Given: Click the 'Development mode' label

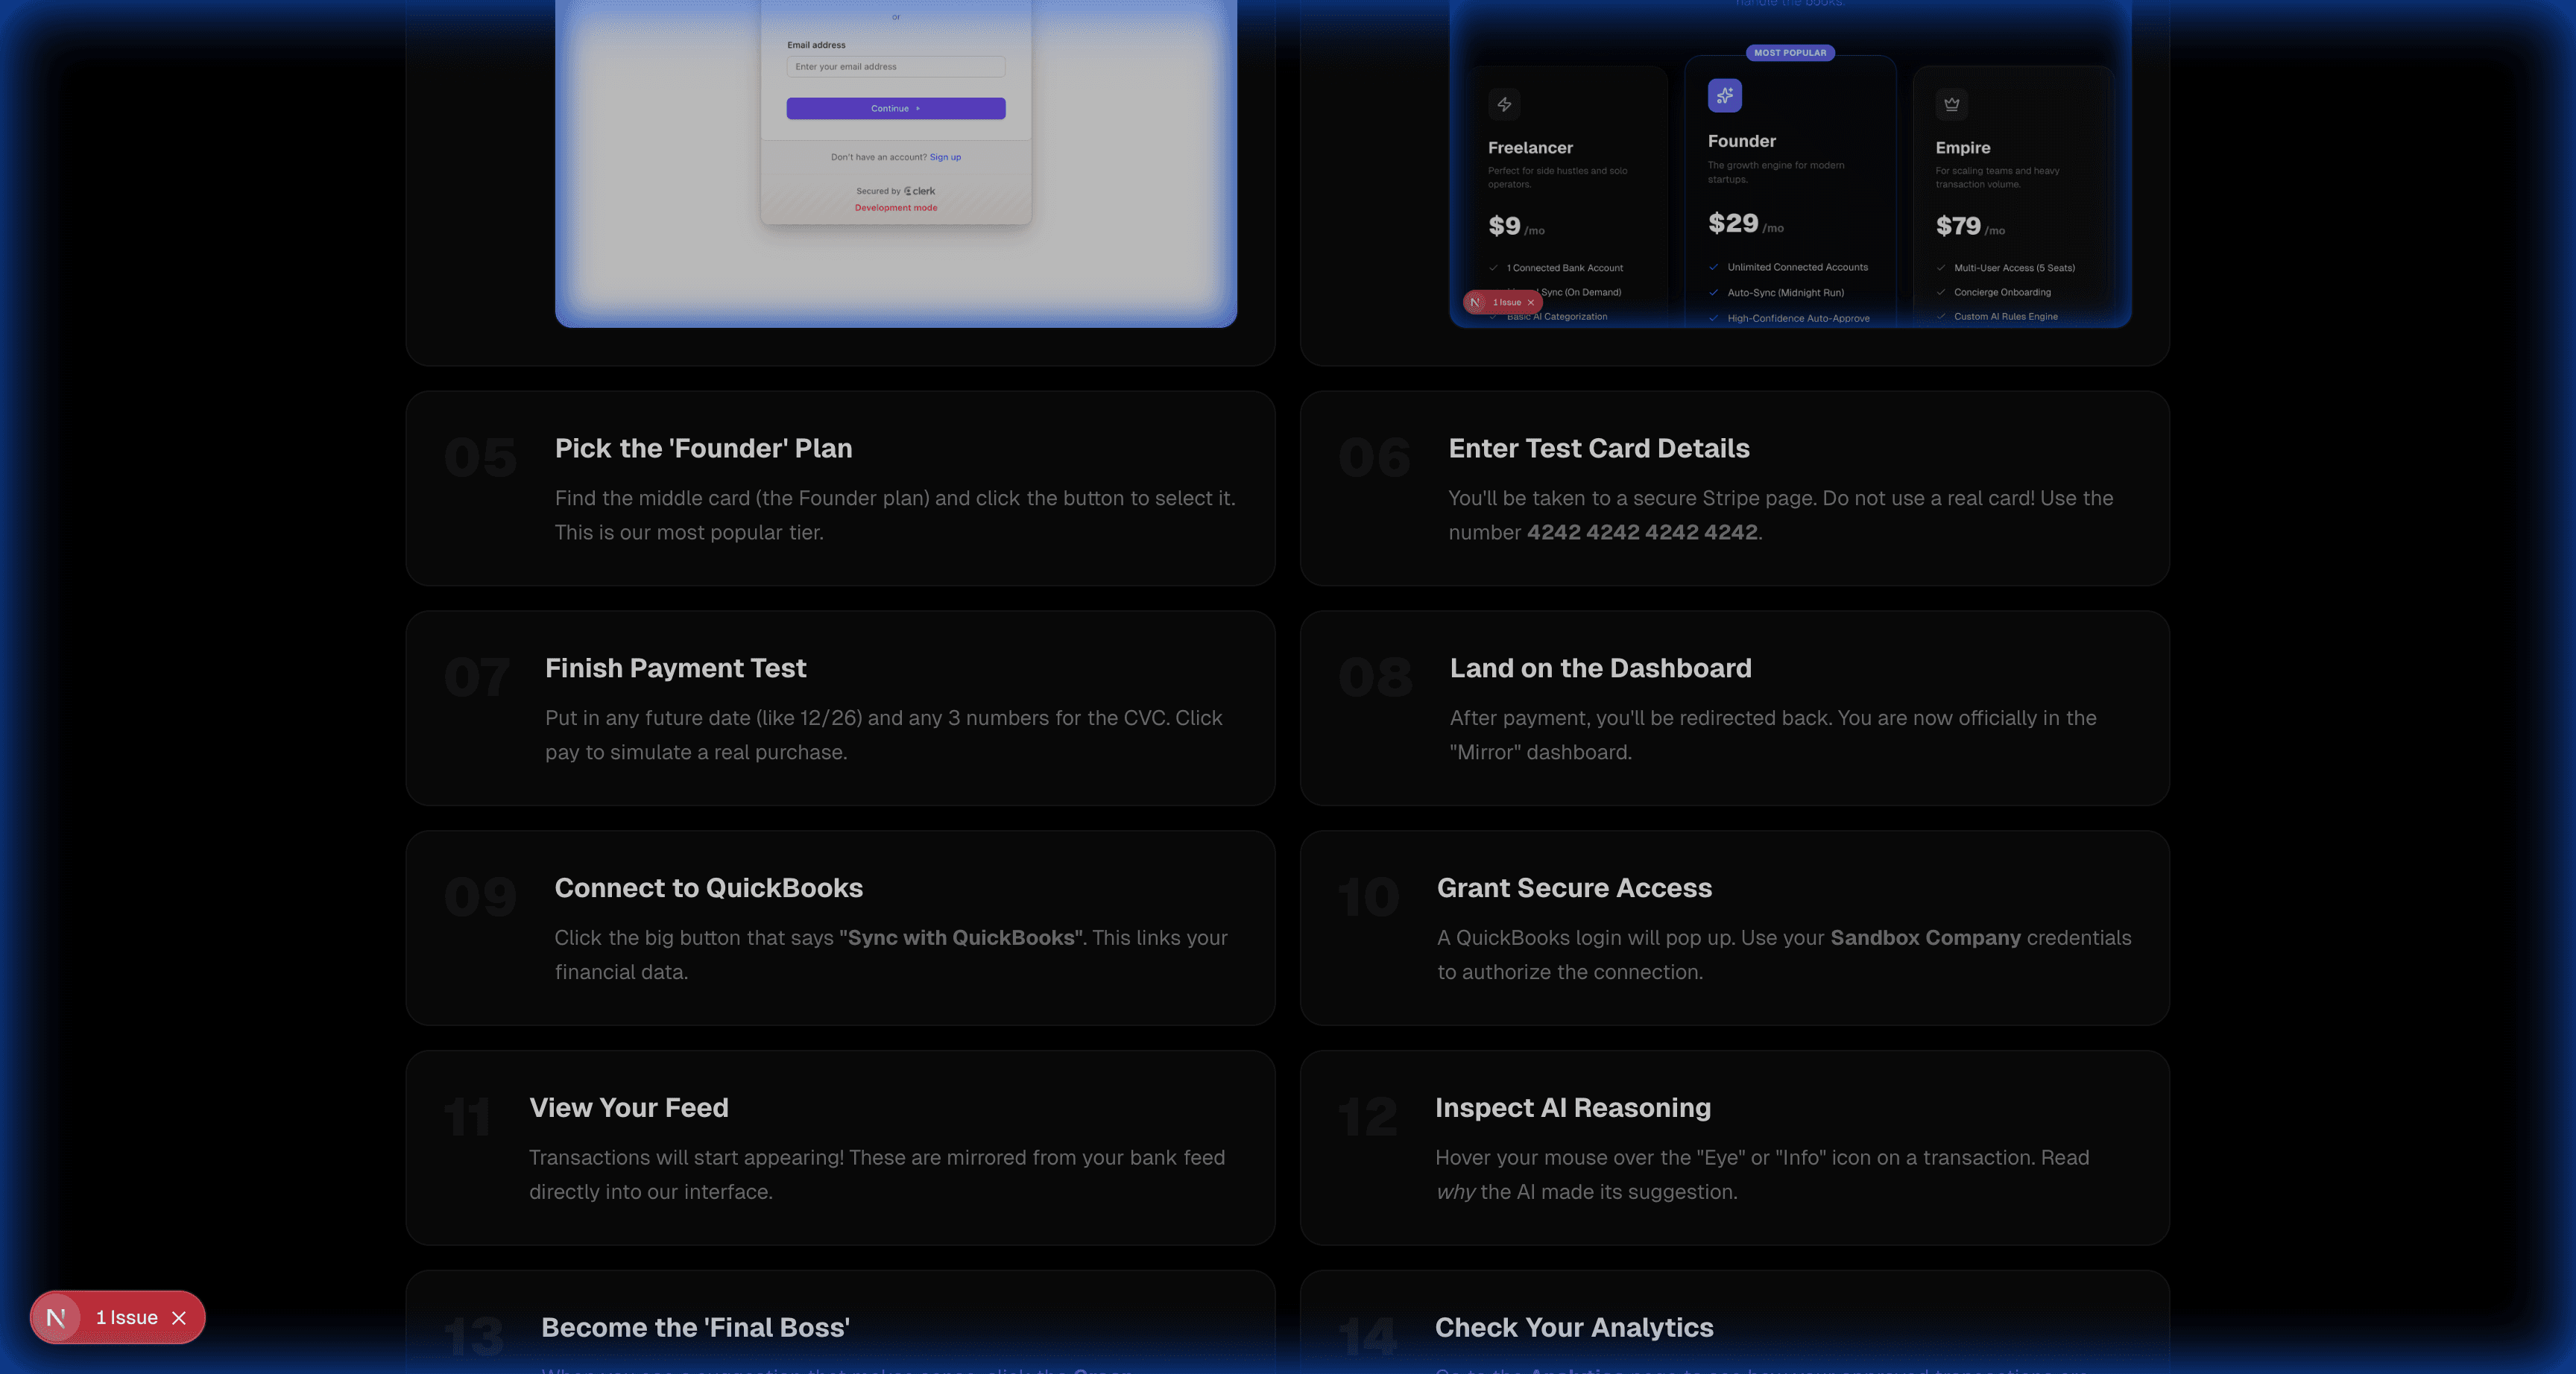Looking at the screenshot, I should [895, 207].
